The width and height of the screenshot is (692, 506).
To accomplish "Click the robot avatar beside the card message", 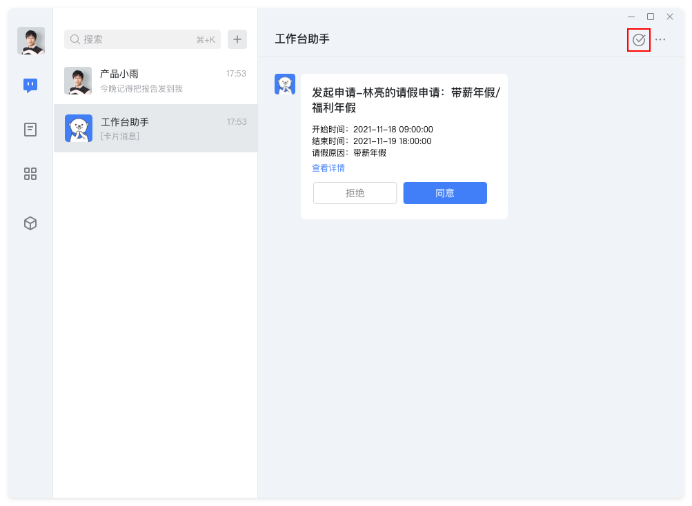I will pyautogui.click(x=284, y=83).
